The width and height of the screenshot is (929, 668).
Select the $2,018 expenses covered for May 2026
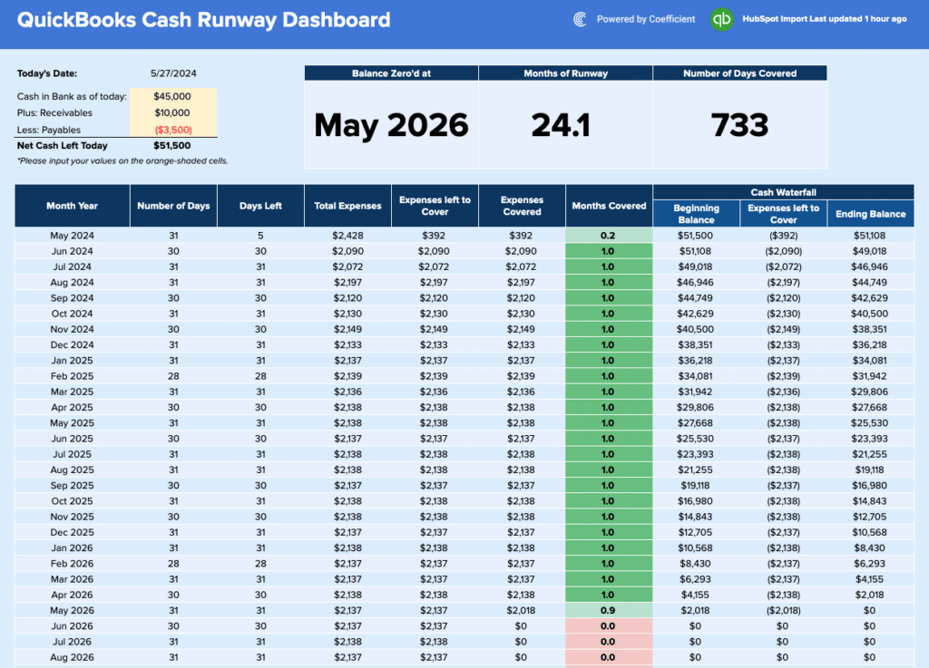pos(522,610)
